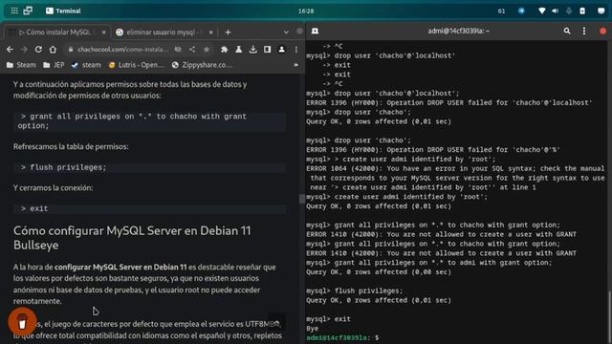612x344 pixels.
Task: Reload the current page
Action: coord(38,50)
